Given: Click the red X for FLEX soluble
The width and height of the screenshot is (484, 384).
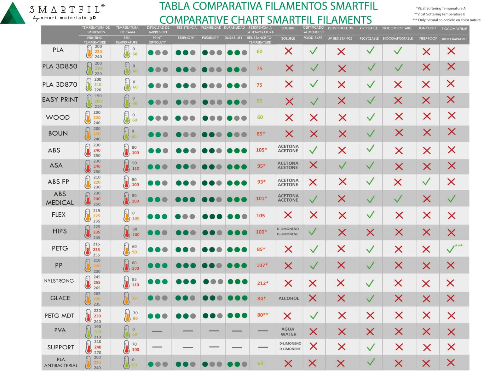Looking at the screenshot, I should pyautogui.click(x=288, y=215).
